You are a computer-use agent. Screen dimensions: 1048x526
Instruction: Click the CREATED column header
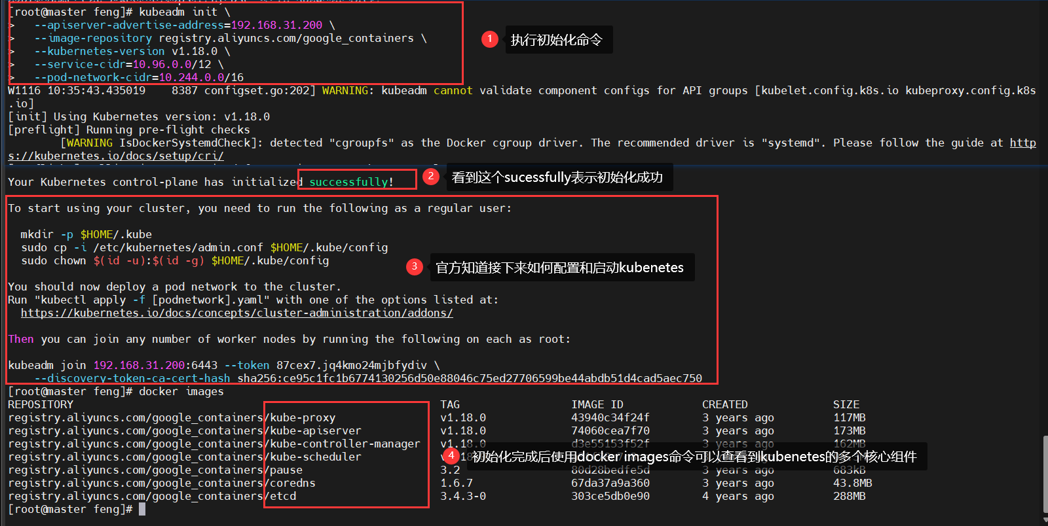pyautogui.click(x=725, y=404)
